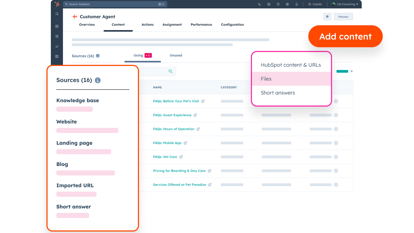Screen dimensions: 414x233
Task: Open the workspaces grid icon in sidebar
Action: [x=57, y=26]
